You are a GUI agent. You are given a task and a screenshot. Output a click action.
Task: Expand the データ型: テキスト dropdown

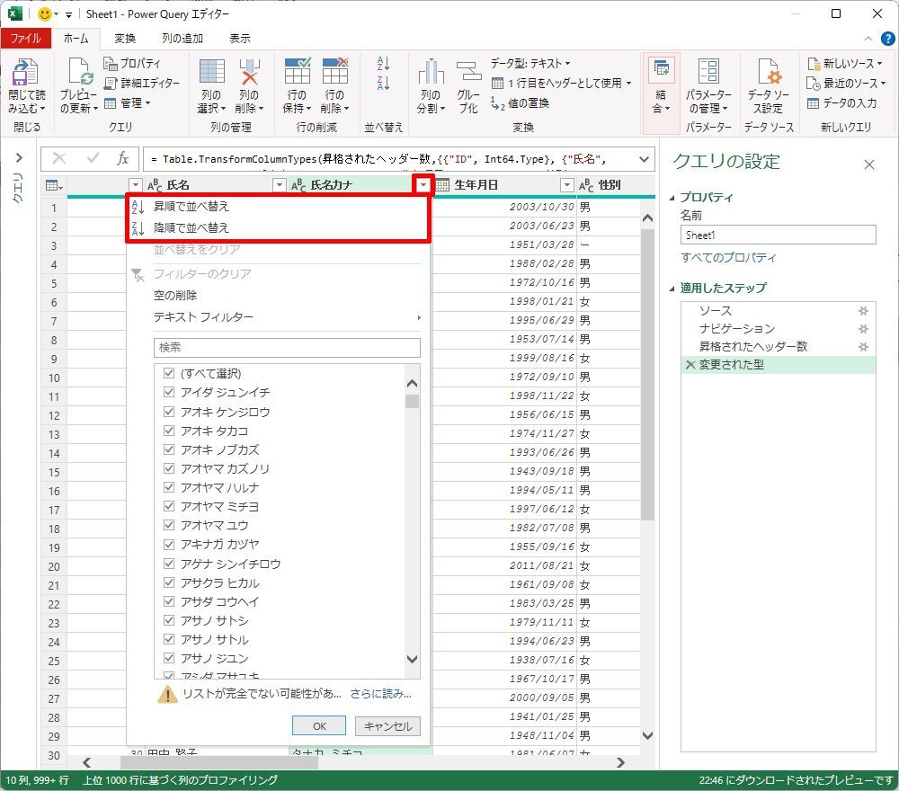pos(530,63)
